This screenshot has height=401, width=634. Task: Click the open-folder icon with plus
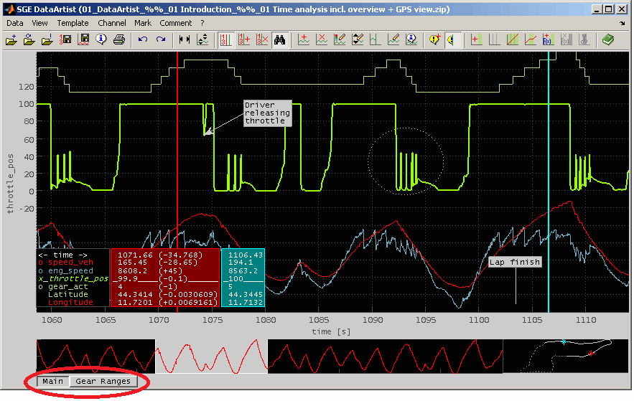11,39
